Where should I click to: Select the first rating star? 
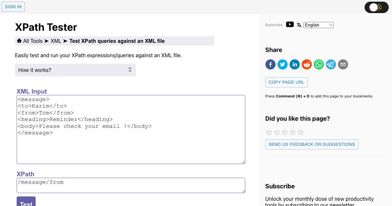pos(269,132)
